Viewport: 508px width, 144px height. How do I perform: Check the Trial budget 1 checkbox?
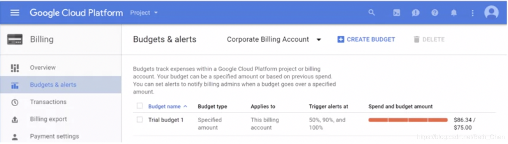click(x=140, y=119)
